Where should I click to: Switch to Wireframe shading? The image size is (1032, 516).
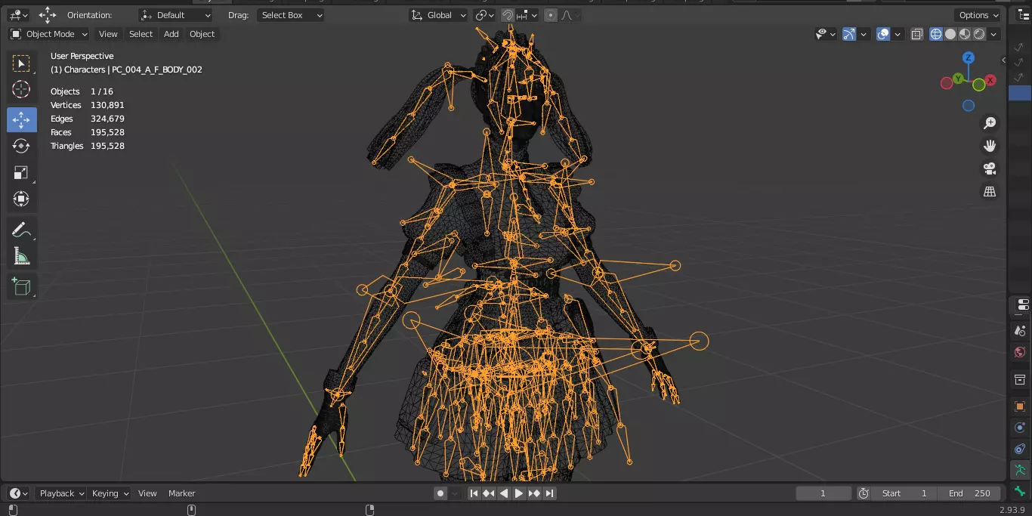click(936, 34)
